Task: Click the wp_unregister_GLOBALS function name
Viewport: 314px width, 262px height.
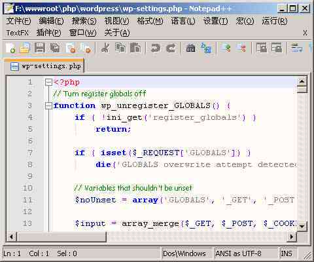Action: [x=156, y=106]
